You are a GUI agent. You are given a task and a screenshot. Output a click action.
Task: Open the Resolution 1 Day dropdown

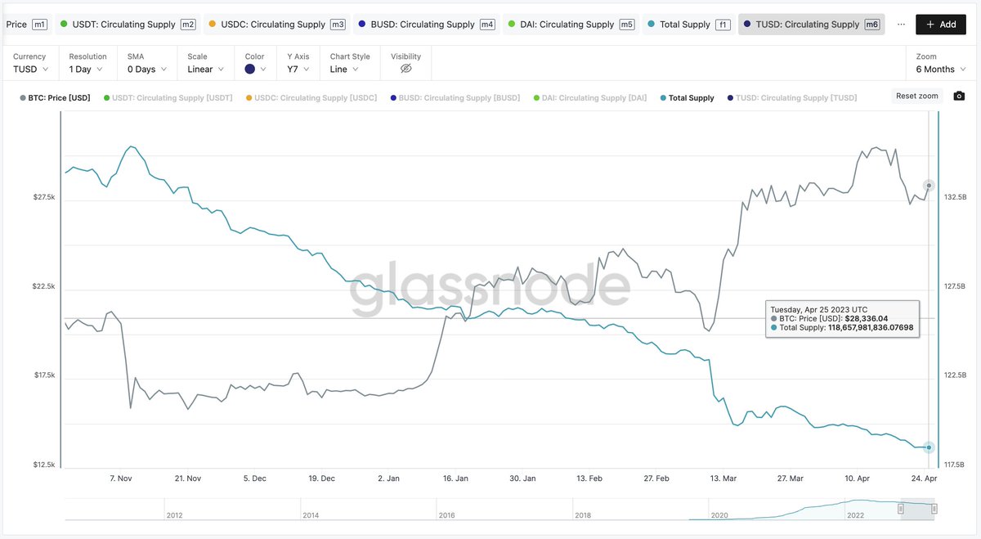point(86,70)
